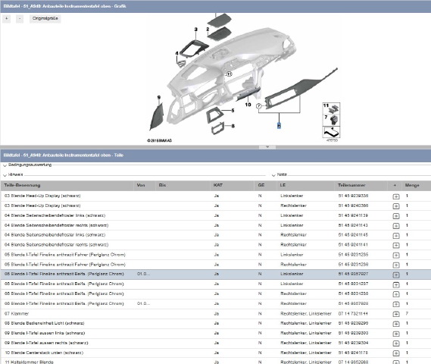Add highlighted 06 Beifa. Blende to list
The image size is (431, 364).
click(396, 275)
